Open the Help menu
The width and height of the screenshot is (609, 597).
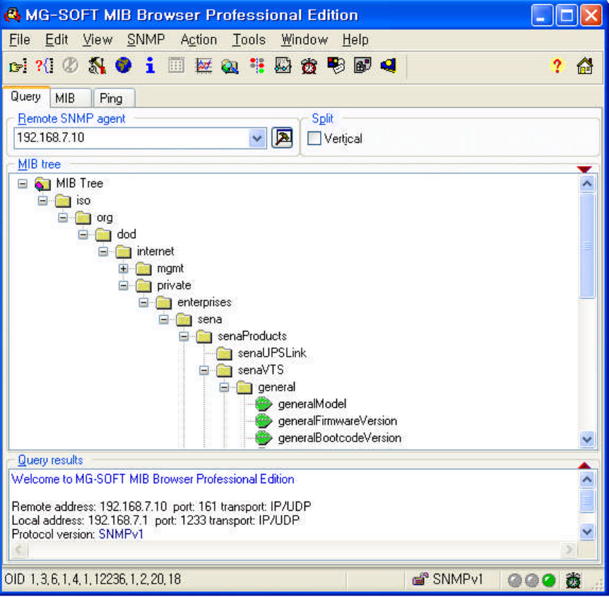click(355, 40)
